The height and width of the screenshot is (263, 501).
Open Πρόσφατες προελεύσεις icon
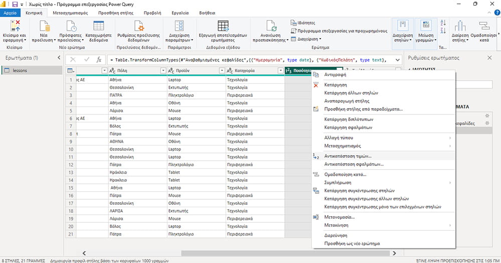[x=71, y=26]
